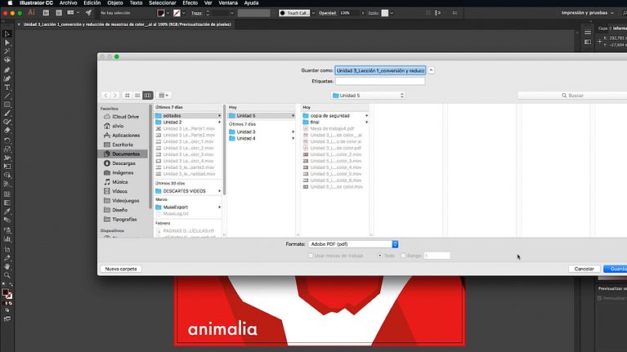Collapse dialog with chevron beside filename
This screenshot has width=627, height=352.
(431, 70)
